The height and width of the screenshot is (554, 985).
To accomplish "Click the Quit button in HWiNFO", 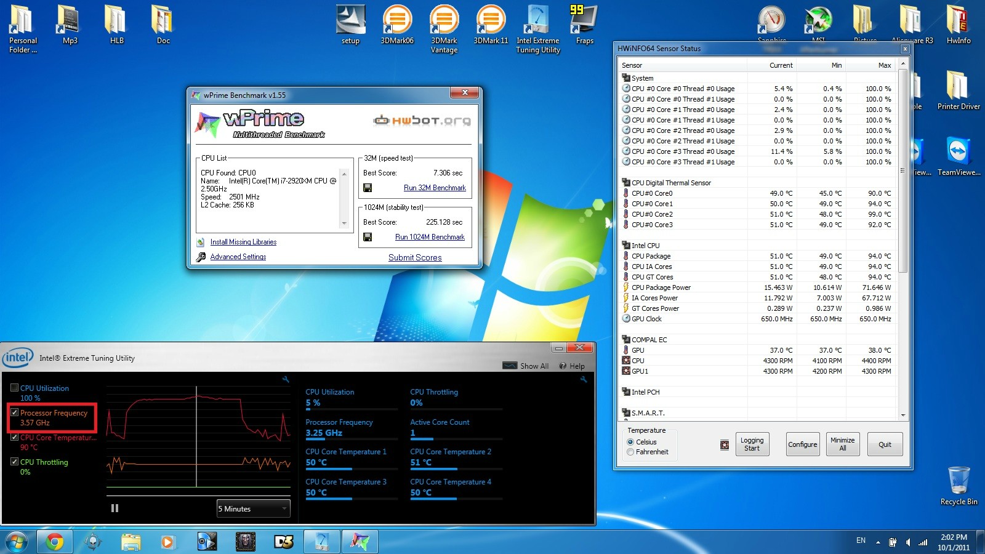I will point(885,444).
